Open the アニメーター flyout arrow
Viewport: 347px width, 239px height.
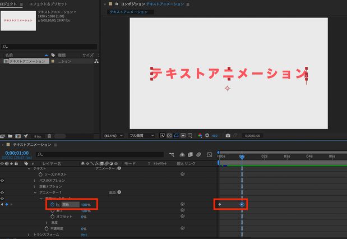tap(119, 168)
